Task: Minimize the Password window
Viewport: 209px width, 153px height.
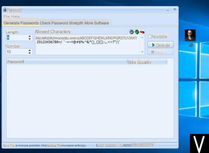Action: pos(168,10)
